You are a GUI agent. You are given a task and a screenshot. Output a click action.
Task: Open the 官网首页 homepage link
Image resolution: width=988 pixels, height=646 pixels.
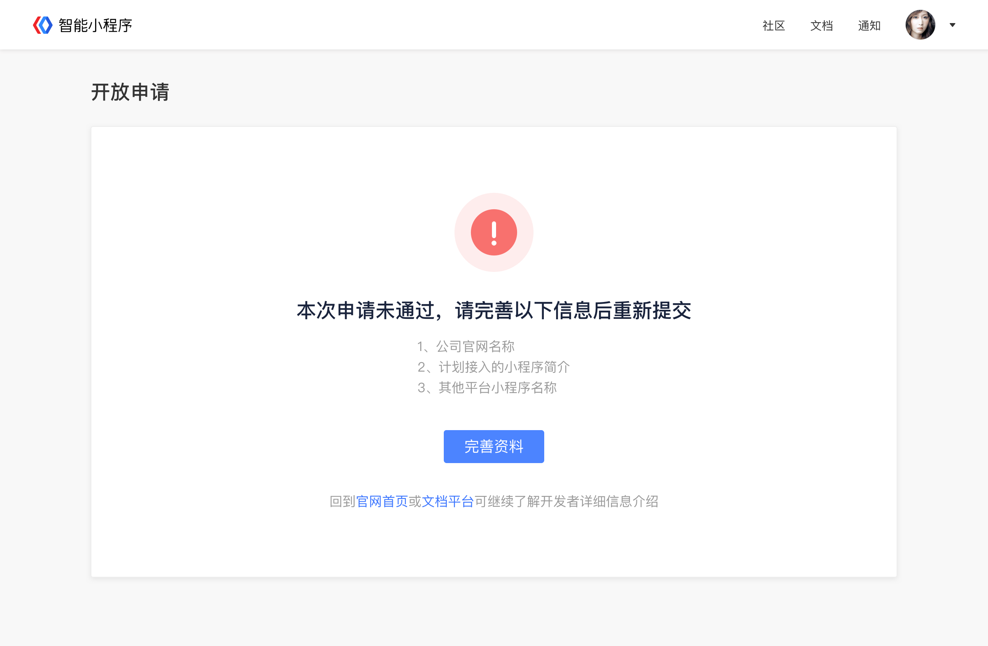click(x=382, y=502)
